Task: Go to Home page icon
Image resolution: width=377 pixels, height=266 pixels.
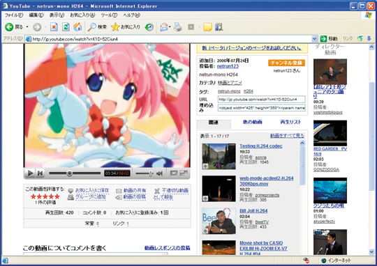Action: (x=77, y=27)
